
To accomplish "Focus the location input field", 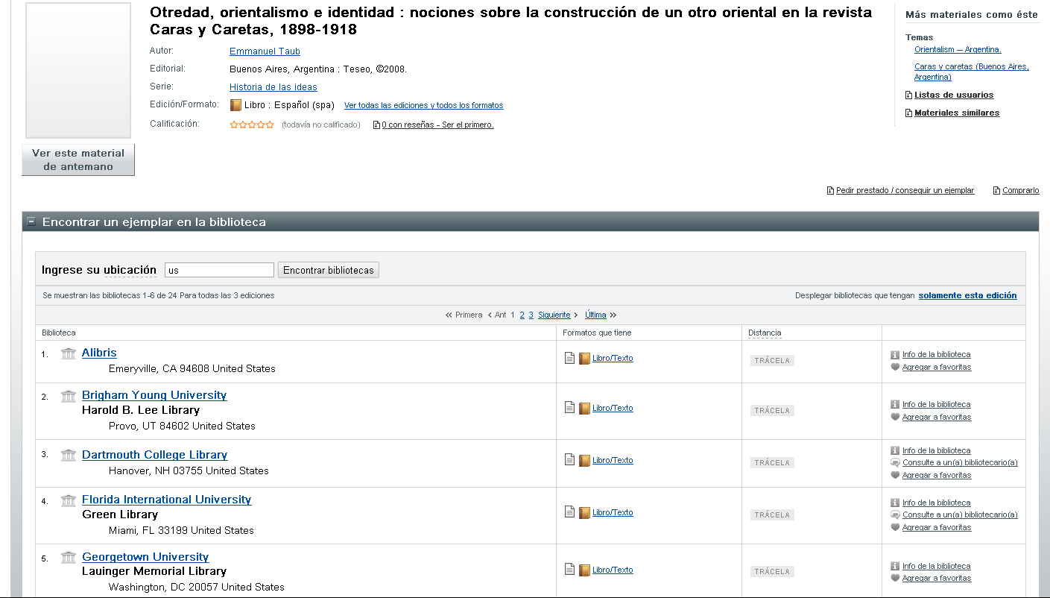I will click(x=219, y=270).
